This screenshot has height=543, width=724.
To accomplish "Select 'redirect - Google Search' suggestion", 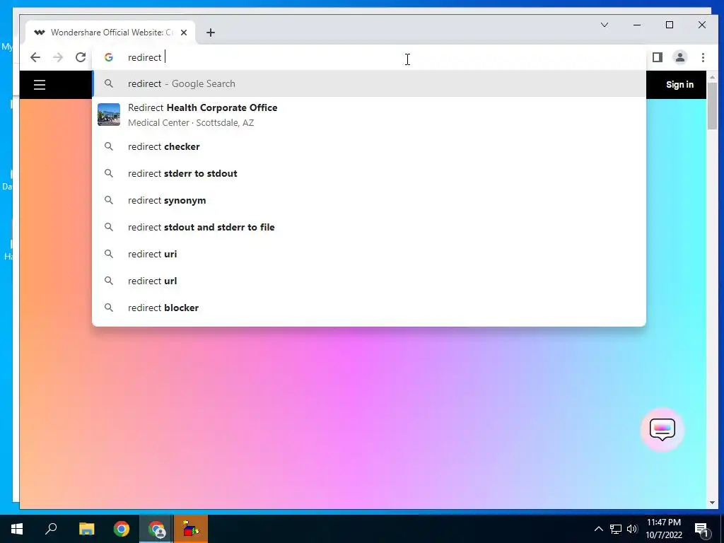I will pyautogui.click(x=369, y=83).
